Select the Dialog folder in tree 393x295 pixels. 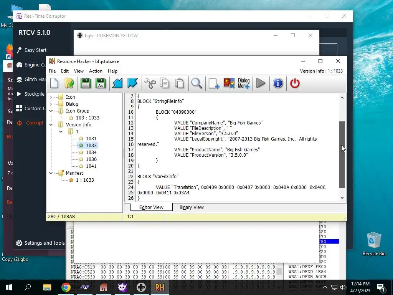point(72,104)
